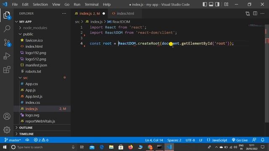
Task: Click src breadcrumb segment
Action: 77,22
